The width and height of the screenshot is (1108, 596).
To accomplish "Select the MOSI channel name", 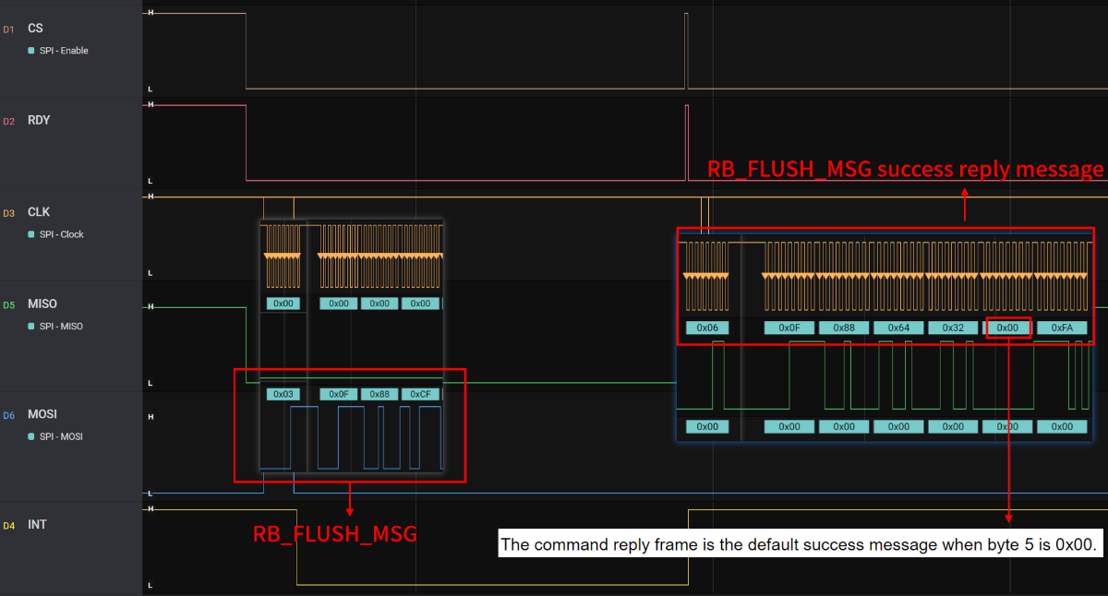I will coord(42,414).
